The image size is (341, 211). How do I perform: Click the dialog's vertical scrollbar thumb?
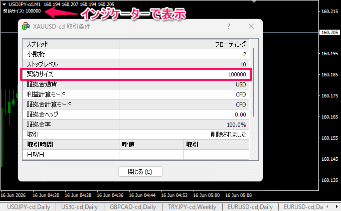(x=254, y=82)
